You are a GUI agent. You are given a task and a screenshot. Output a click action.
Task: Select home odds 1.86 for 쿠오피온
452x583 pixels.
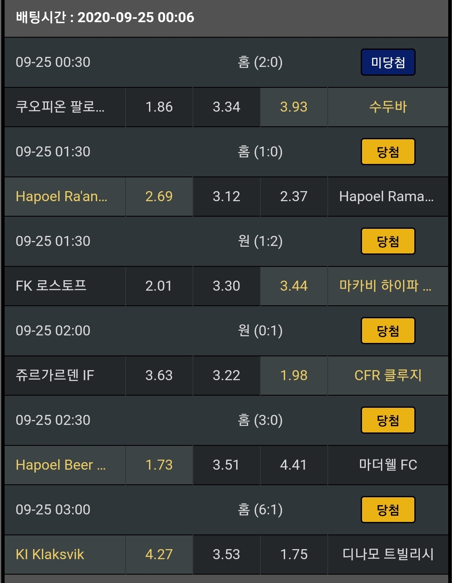point(159,107)
